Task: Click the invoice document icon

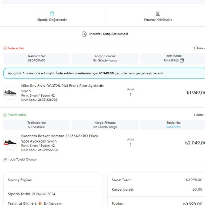Action: click(158, 13)
